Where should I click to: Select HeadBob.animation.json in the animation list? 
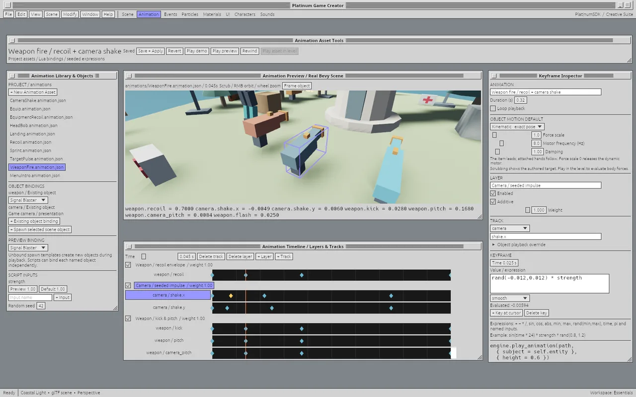coord(33,126)
